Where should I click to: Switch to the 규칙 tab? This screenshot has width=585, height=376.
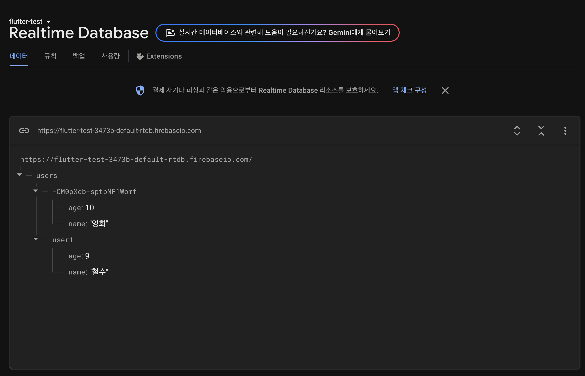(x=50, y=56)
